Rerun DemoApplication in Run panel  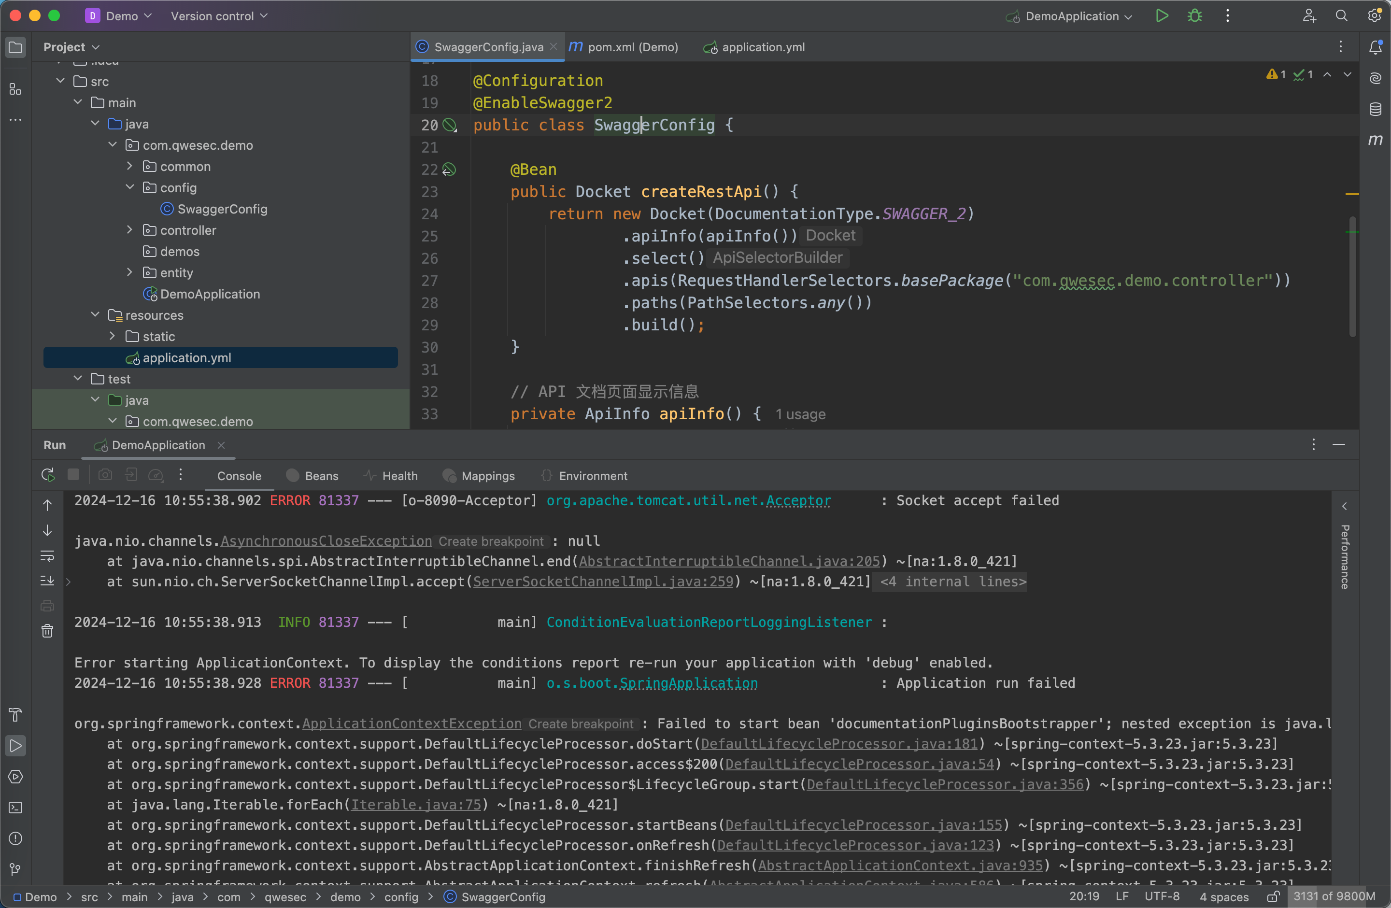[x=48, y=475]
